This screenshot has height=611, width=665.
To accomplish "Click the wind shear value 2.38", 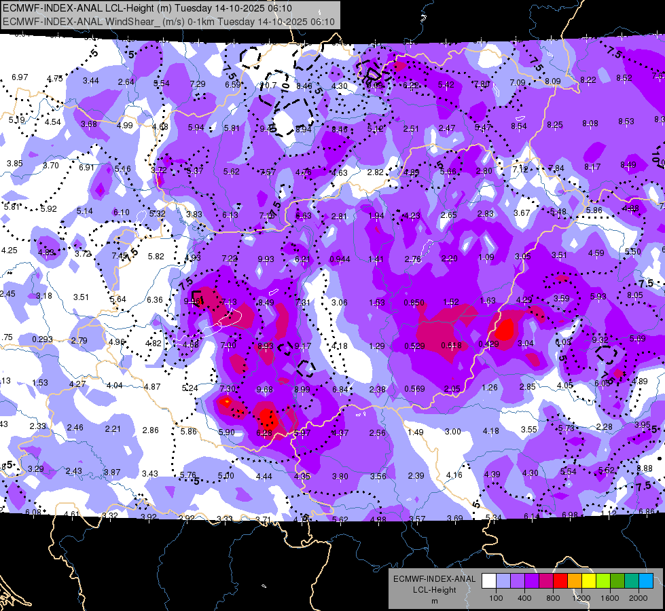I will click(x=378, y=389).
